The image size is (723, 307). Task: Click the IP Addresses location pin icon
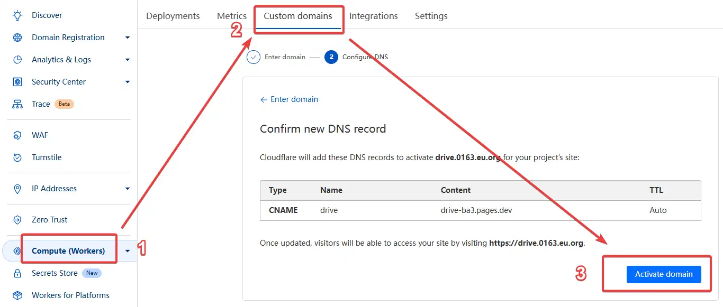17,189
